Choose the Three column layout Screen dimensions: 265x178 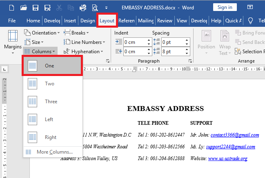[x=53, y=102]
